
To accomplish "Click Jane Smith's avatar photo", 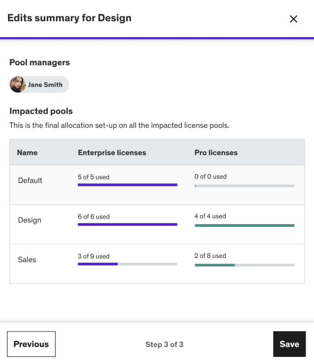I will coord(18,84).
